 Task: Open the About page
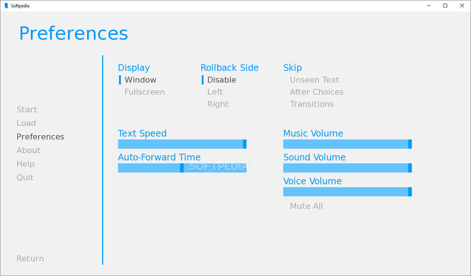pos(28,150)
